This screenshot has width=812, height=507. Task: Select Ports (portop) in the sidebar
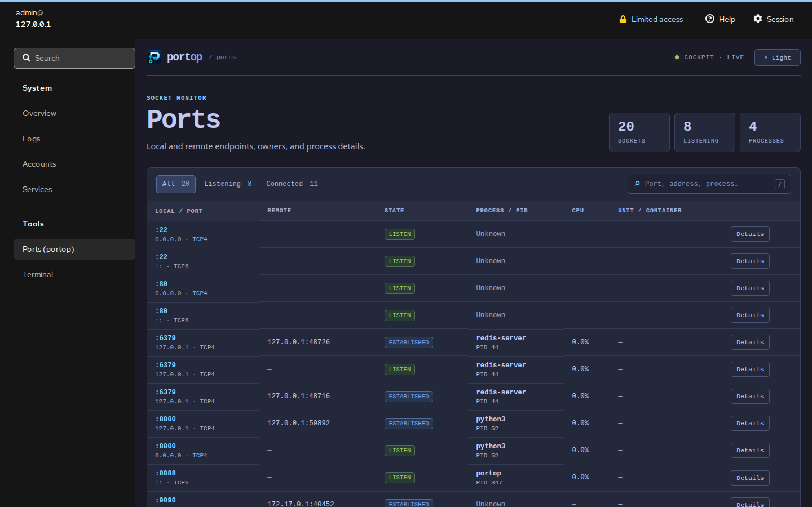click(x=74, y=249)
